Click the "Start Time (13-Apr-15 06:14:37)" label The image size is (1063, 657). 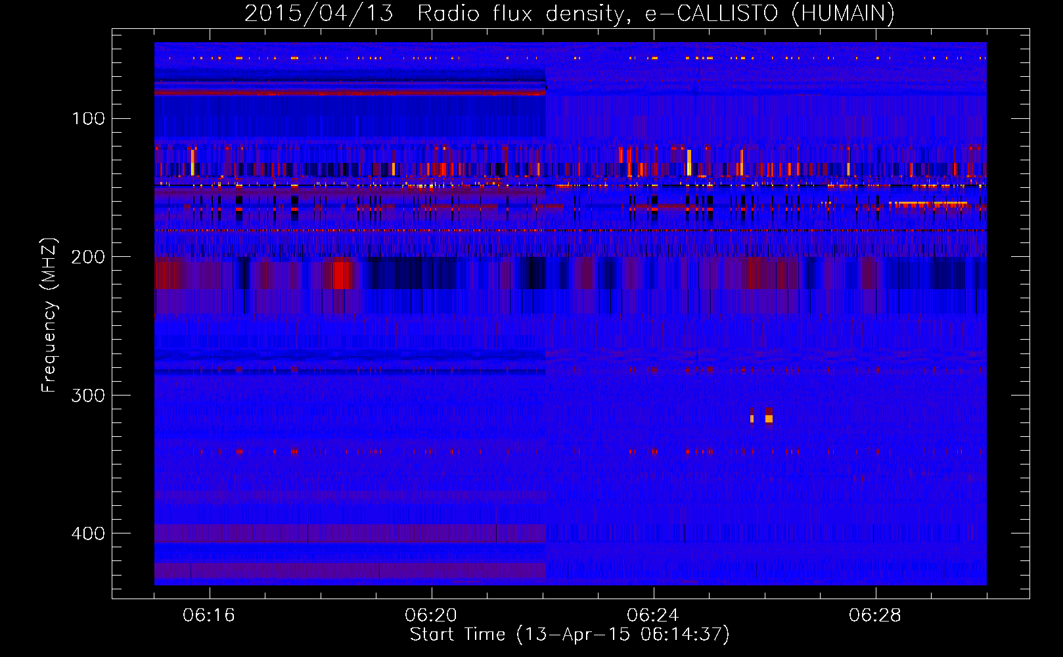pyautogui.click(x=570, y=635)
